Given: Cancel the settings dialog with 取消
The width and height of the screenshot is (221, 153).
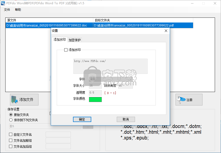Looking at the screenshot, I should (126, 119).
